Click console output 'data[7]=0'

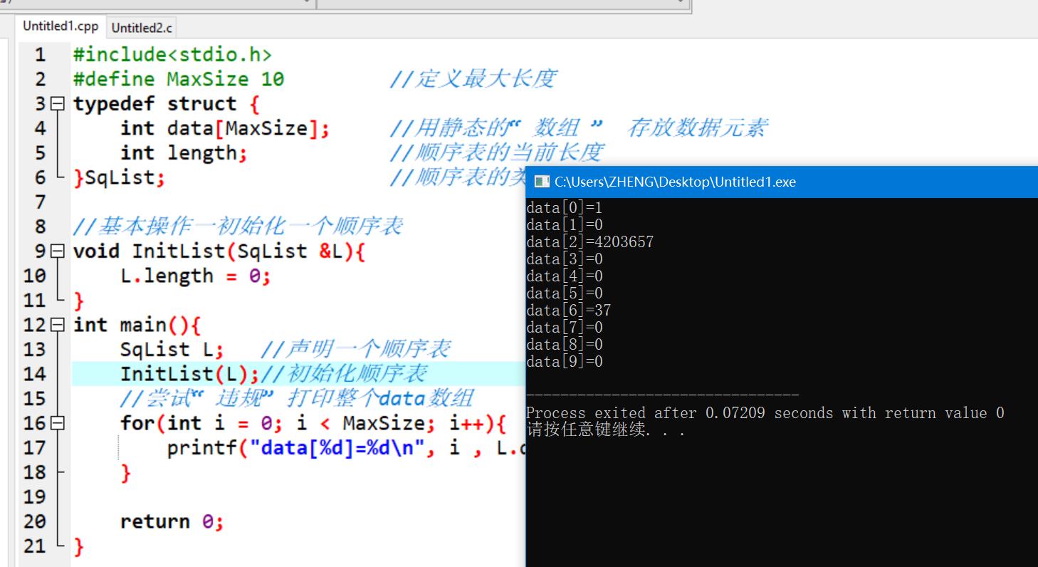(565, 328)
